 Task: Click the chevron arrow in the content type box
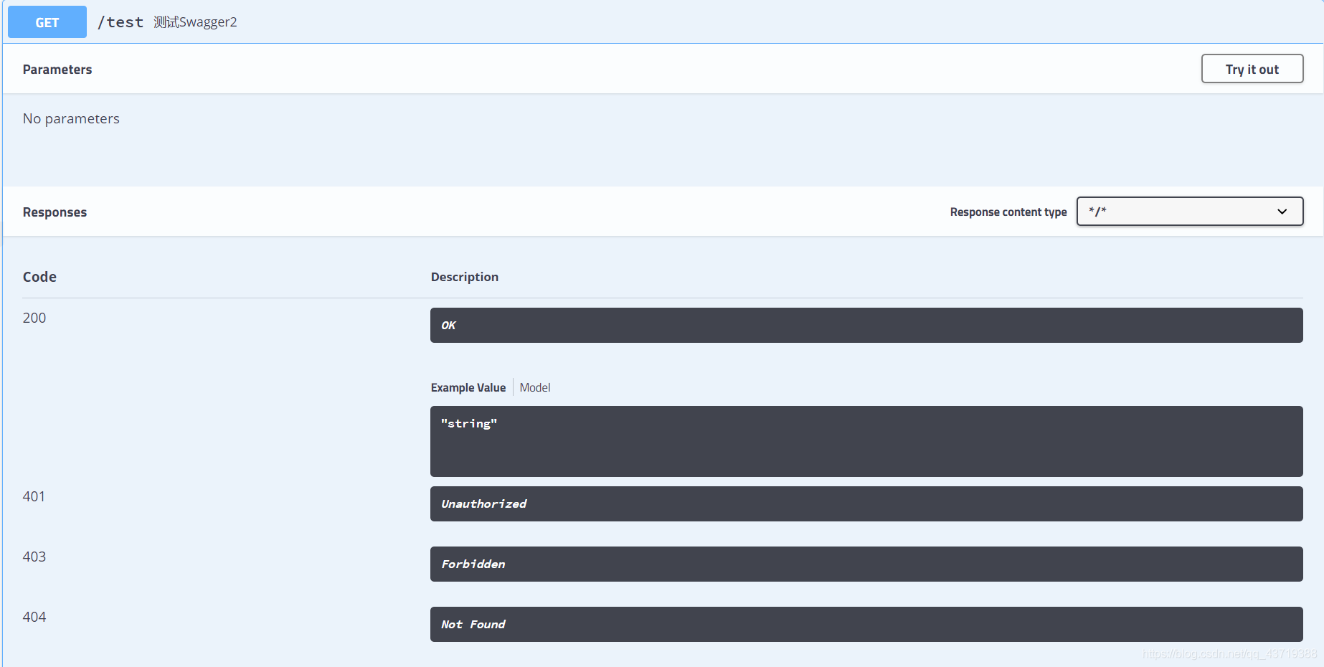pos(1282,212)
